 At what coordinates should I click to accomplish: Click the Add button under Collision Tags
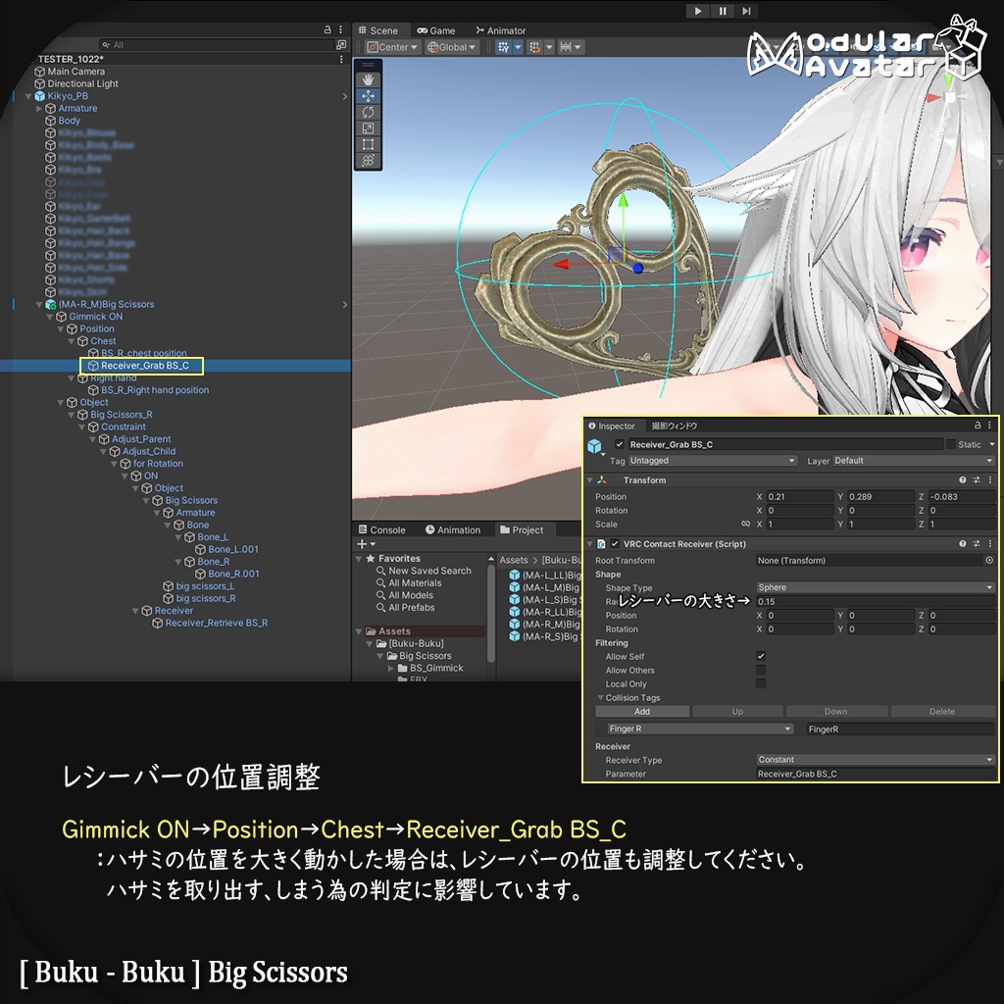click(x=644, y=711)
